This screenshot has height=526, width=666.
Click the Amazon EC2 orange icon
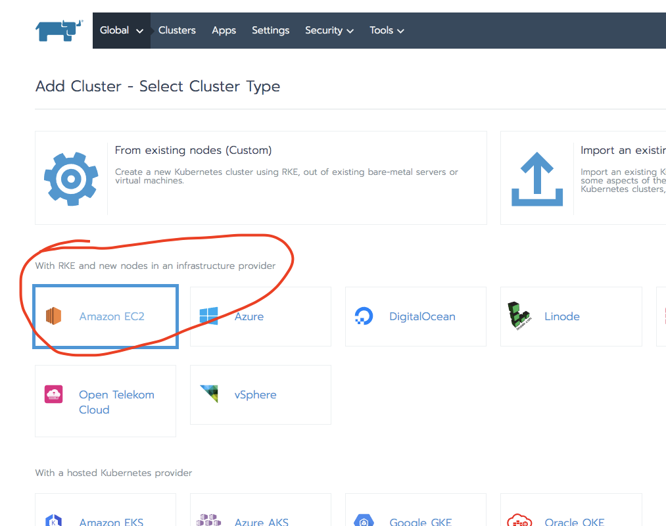coord(53,316)
